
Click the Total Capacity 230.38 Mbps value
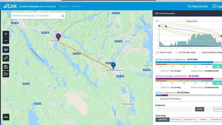click(183, 93)
